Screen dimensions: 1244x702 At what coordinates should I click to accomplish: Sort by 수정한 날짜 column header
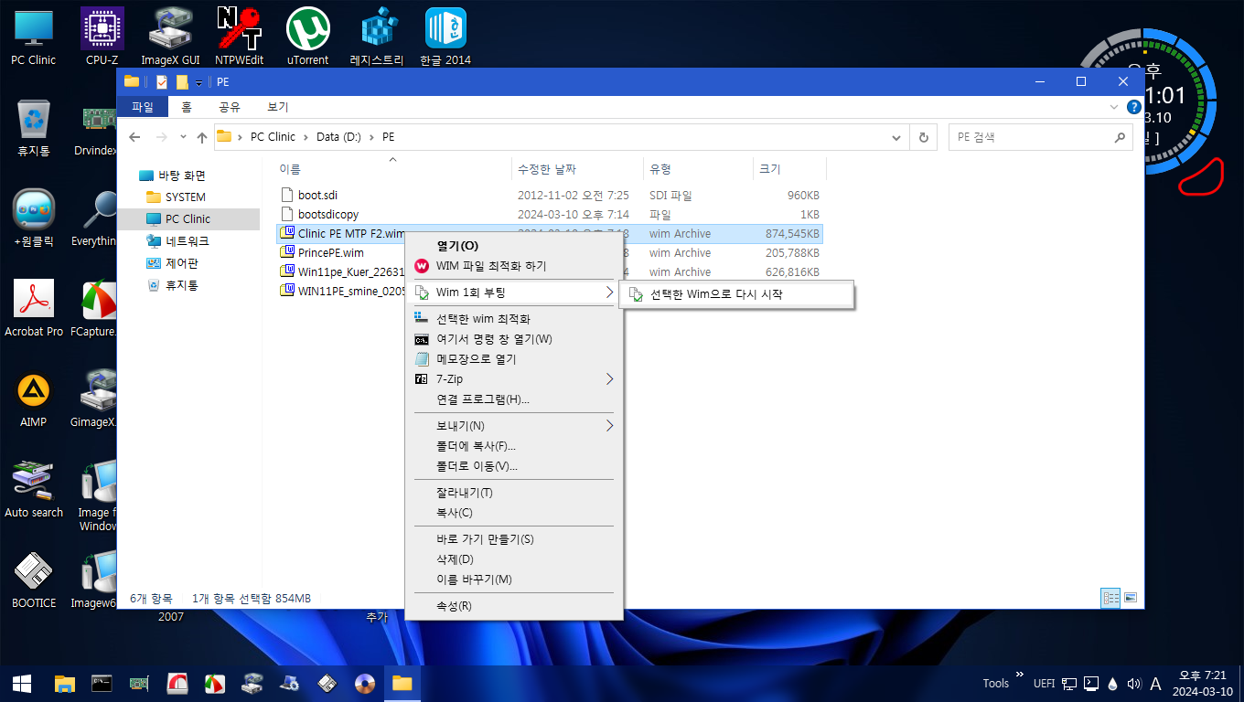(x=577, y=169)
